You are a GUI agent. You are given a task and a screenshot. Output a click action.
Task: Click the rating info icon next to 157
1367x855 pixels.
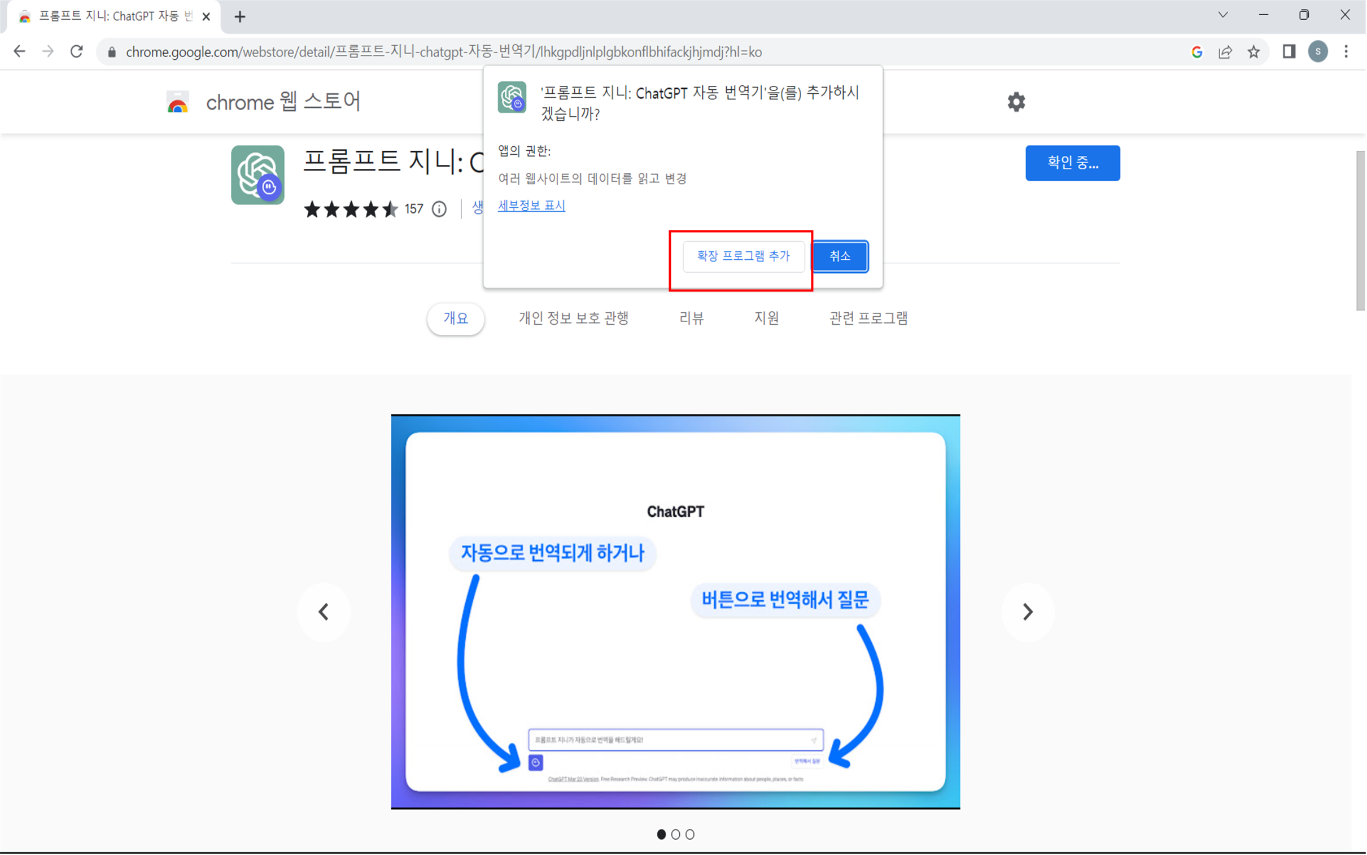439,209
